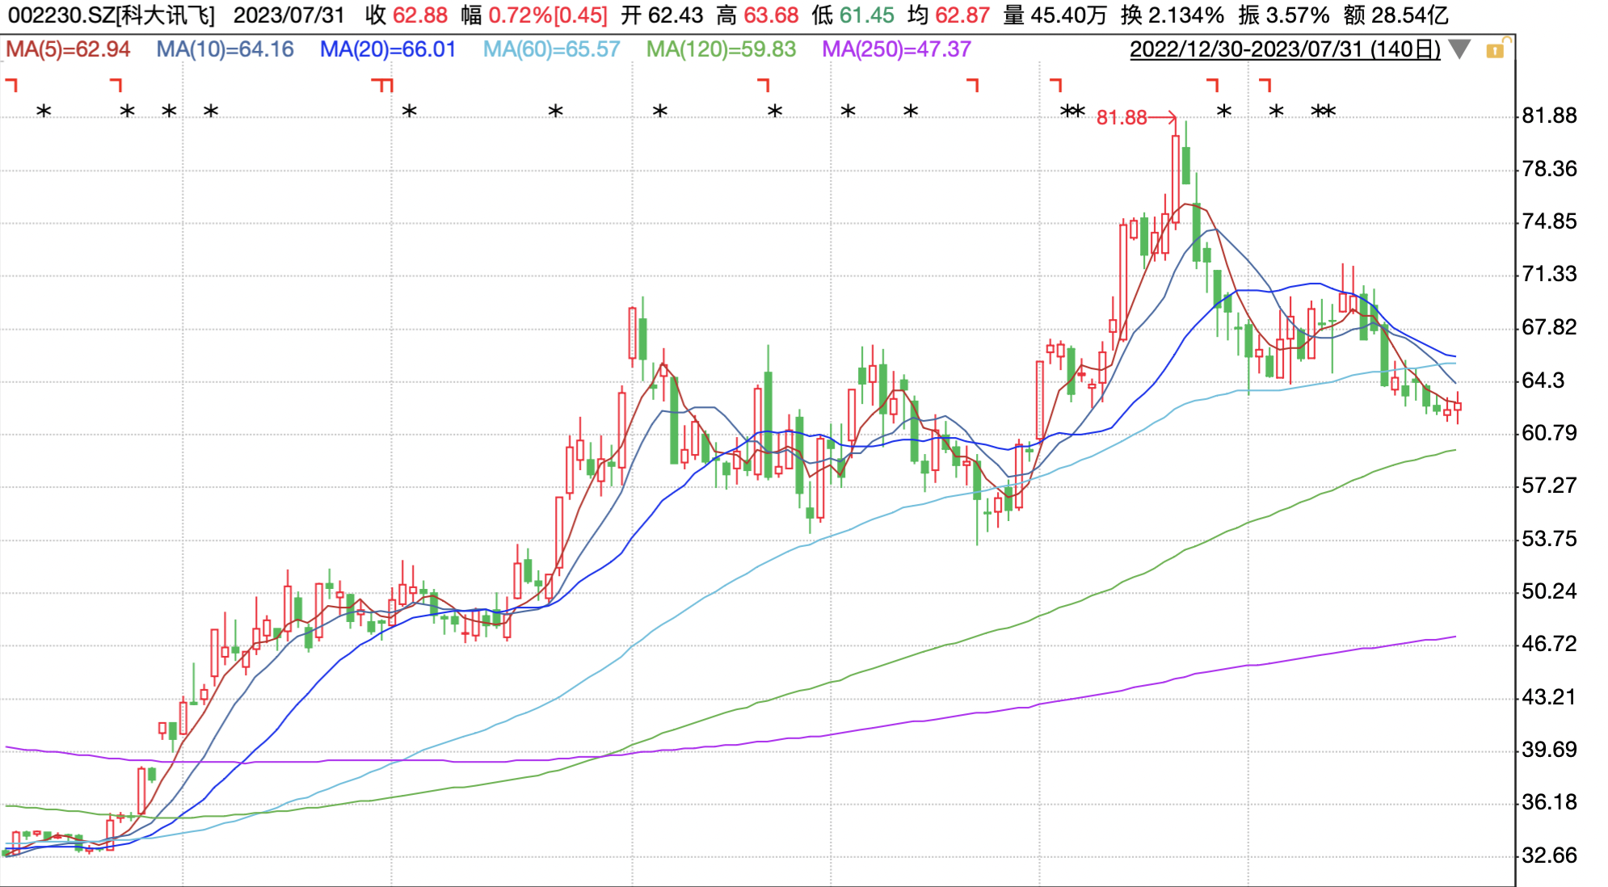Toggle the MA(5)=62.94 indicator label
This screenshot has width=1608, height=887.
(x=68, y=49)
